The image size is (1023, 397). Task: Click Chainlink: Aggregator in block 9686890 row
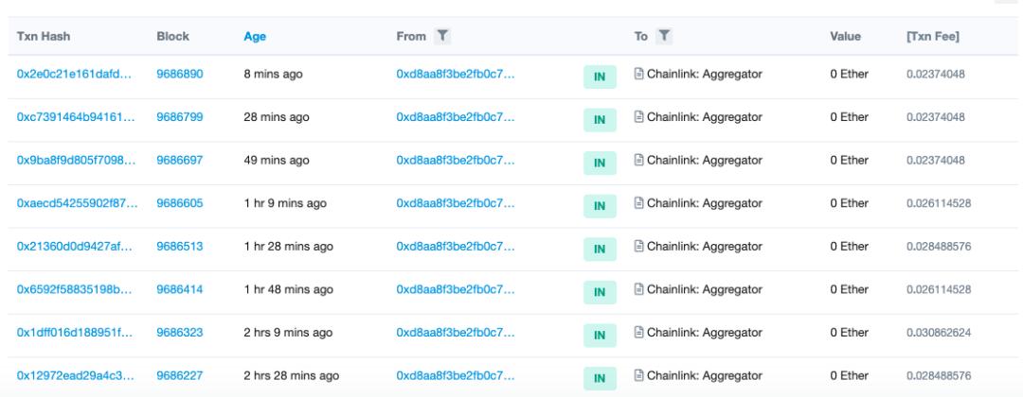[x=705, y=74]
